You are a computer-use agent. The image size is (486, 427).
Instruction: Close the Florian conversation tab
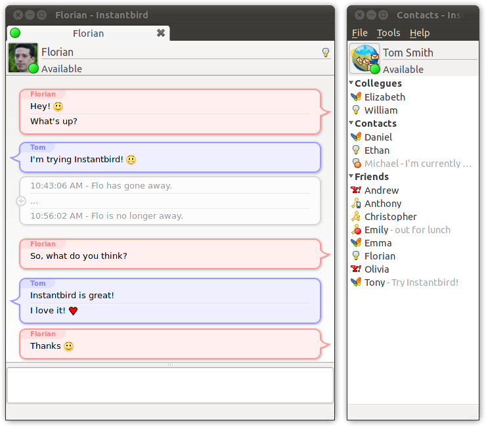pyautogui.click(x=161, y=33)
